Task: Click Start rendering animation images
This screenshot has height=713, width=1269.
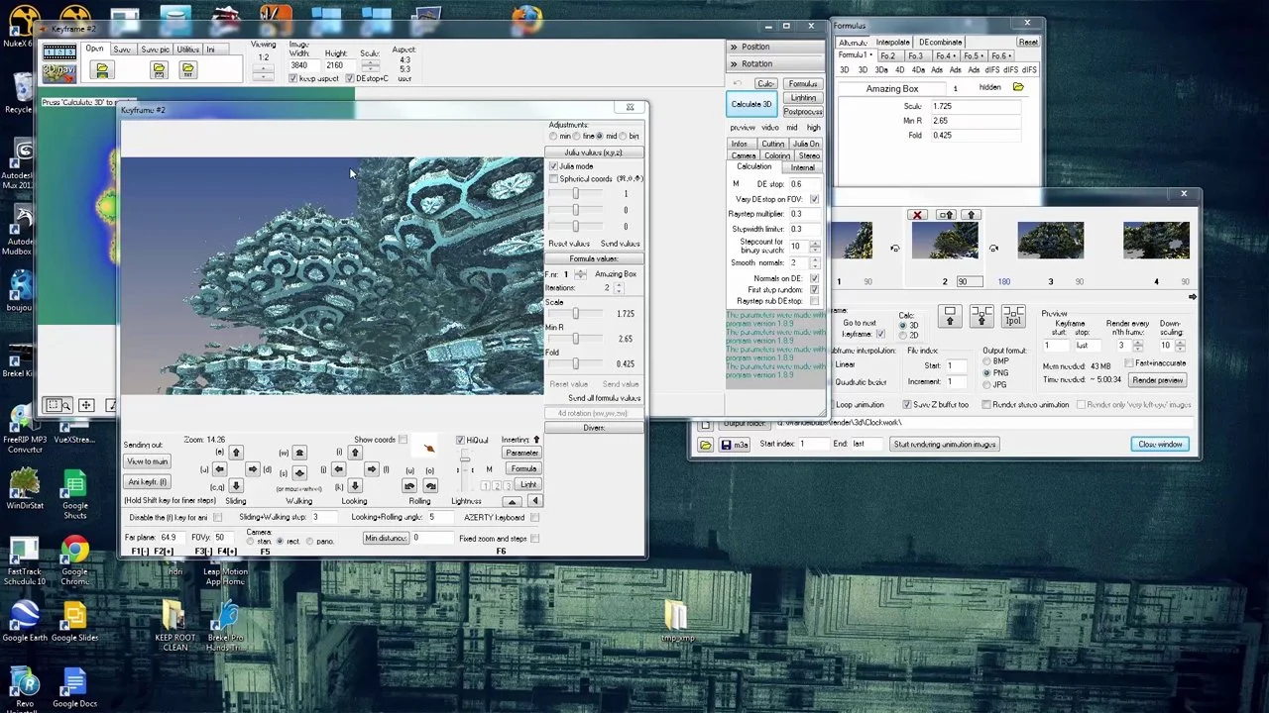Action: pyautogui.click(x=944, y=445)
